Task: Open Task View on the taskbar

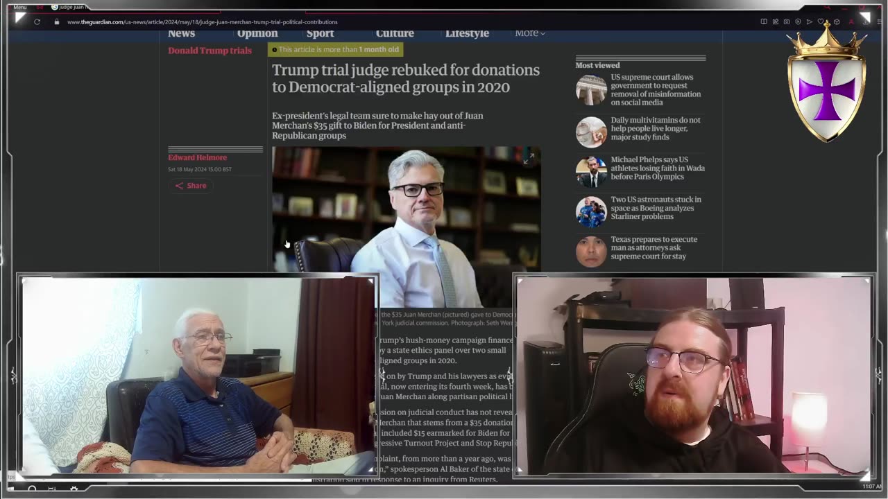Action: coord(52,489)
